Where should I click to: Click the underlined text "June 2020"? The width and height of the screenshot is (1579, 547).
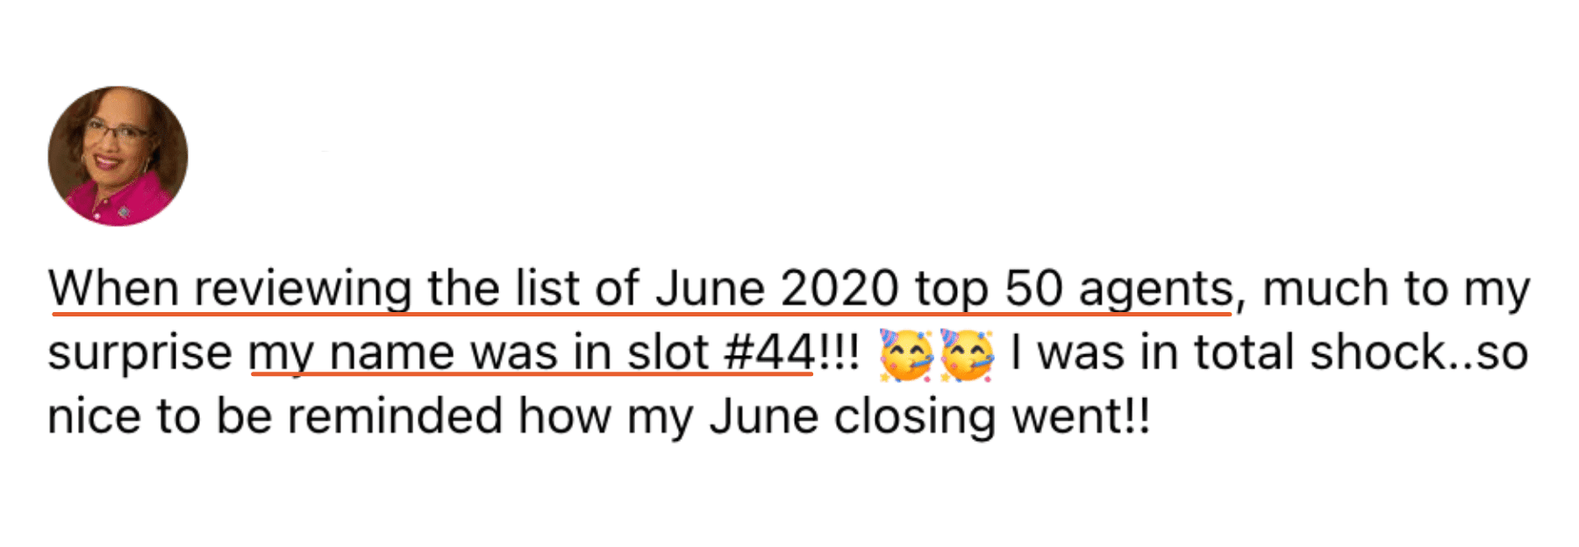click(776, 288)
